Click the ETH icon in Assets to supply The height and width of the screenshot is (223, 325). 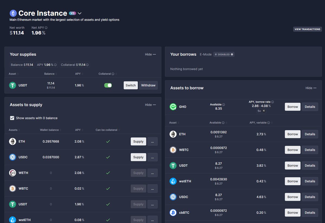tap(13, 142)
